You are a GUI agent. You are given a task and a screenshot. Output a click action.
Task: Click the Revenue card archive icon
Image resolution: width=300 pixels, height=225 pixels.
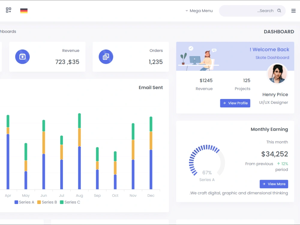(22, 57)
